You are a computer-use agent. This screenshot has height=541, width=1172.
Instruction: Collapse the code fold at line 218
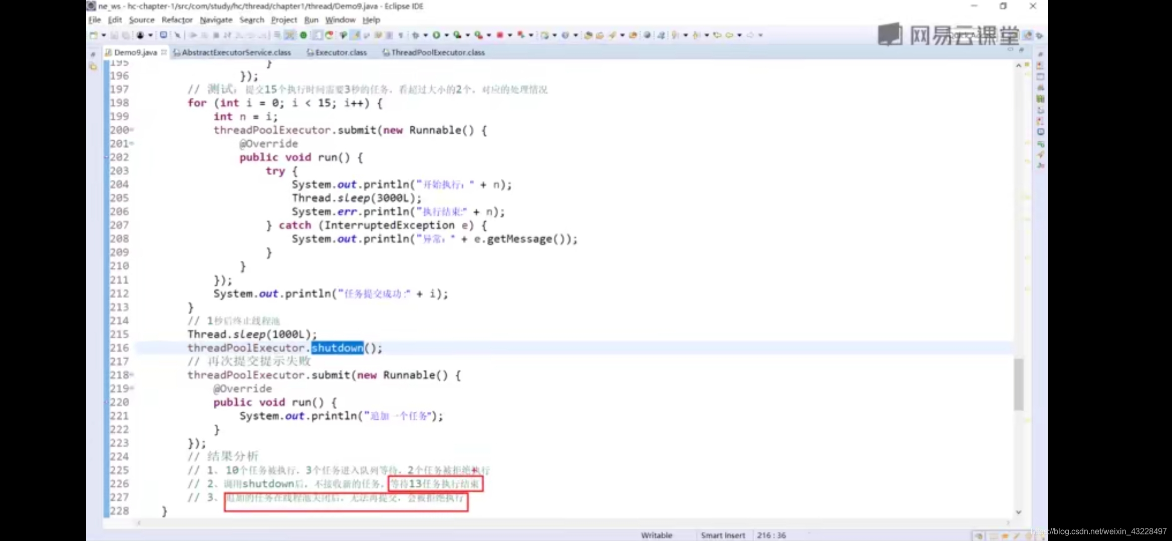click(x=132, y=375)
